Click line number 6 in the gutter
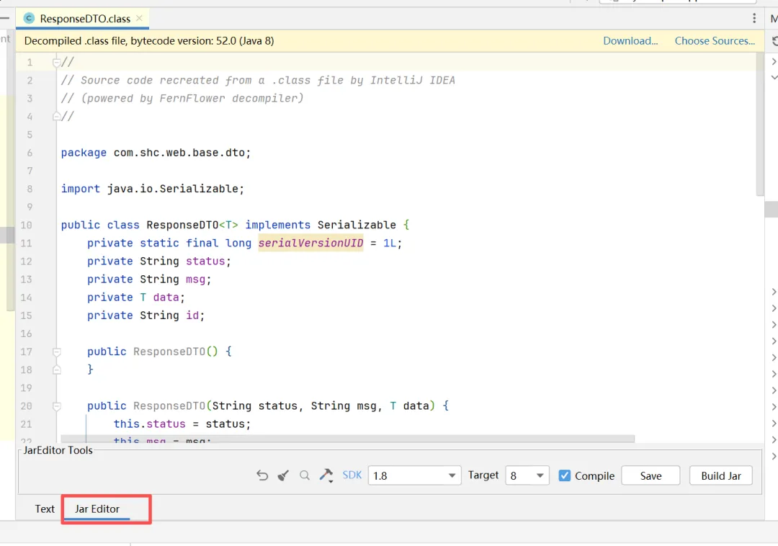 pos(30,153)
